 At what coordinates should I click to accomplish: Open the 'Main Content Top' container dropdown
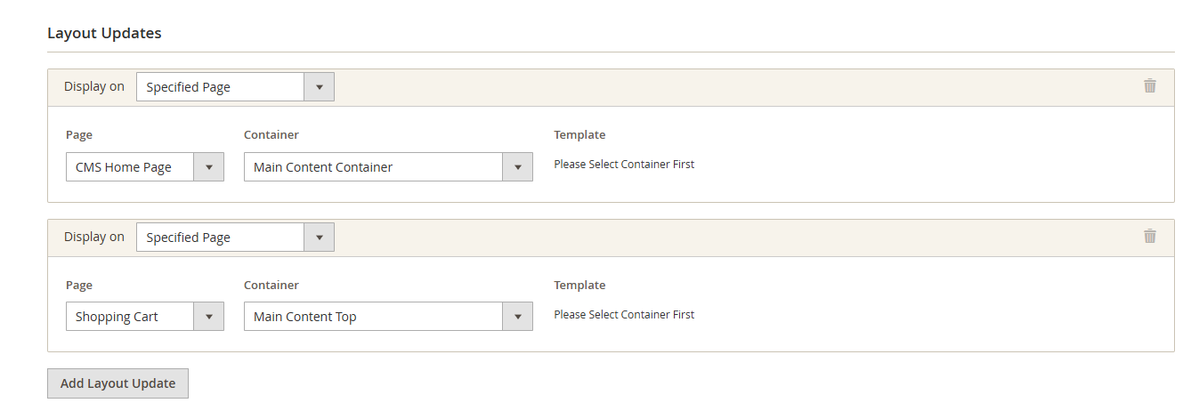(x=388, y=317)
